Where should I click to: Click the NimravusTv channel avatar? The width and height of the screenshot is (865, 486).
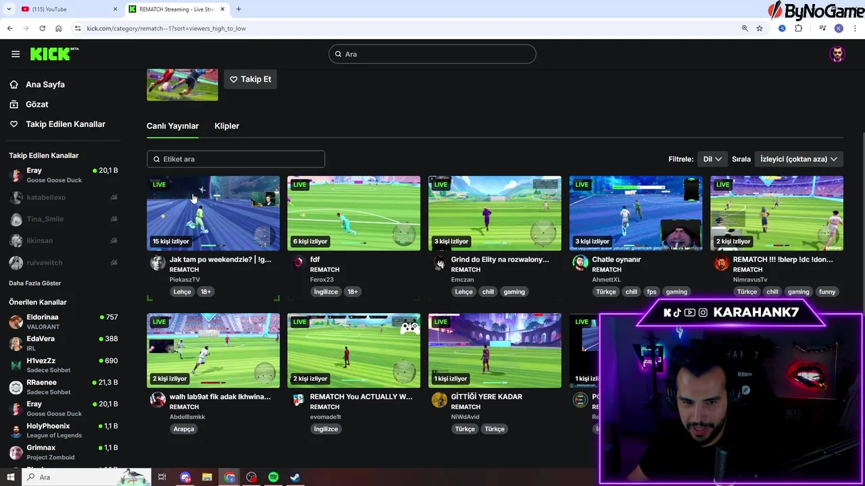pos(721,263)
